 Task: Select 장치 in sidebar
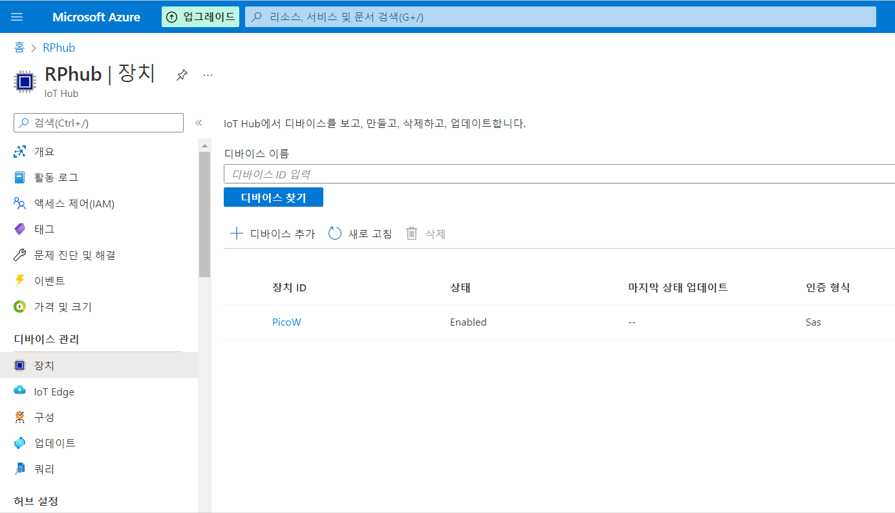99,366
